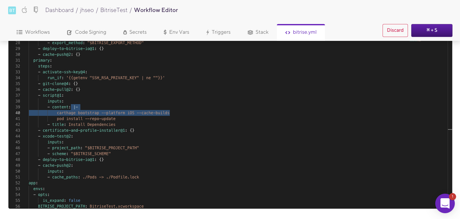Image resolution: width=460 pixels, height=219 pixels.
Task: Save with the ⌘+S button
Action: click(x=432, y=30)
